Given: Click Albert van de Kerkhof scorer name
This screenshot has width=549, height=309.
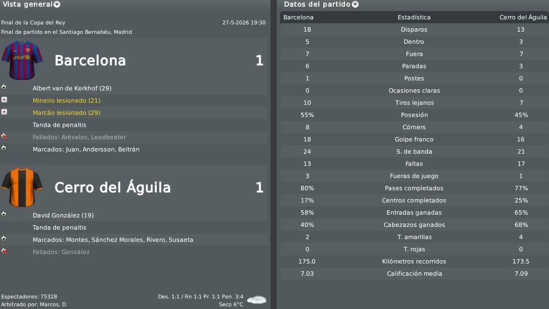Looking at the screenshot, I should pyautogui.click(x=72, y=88).
